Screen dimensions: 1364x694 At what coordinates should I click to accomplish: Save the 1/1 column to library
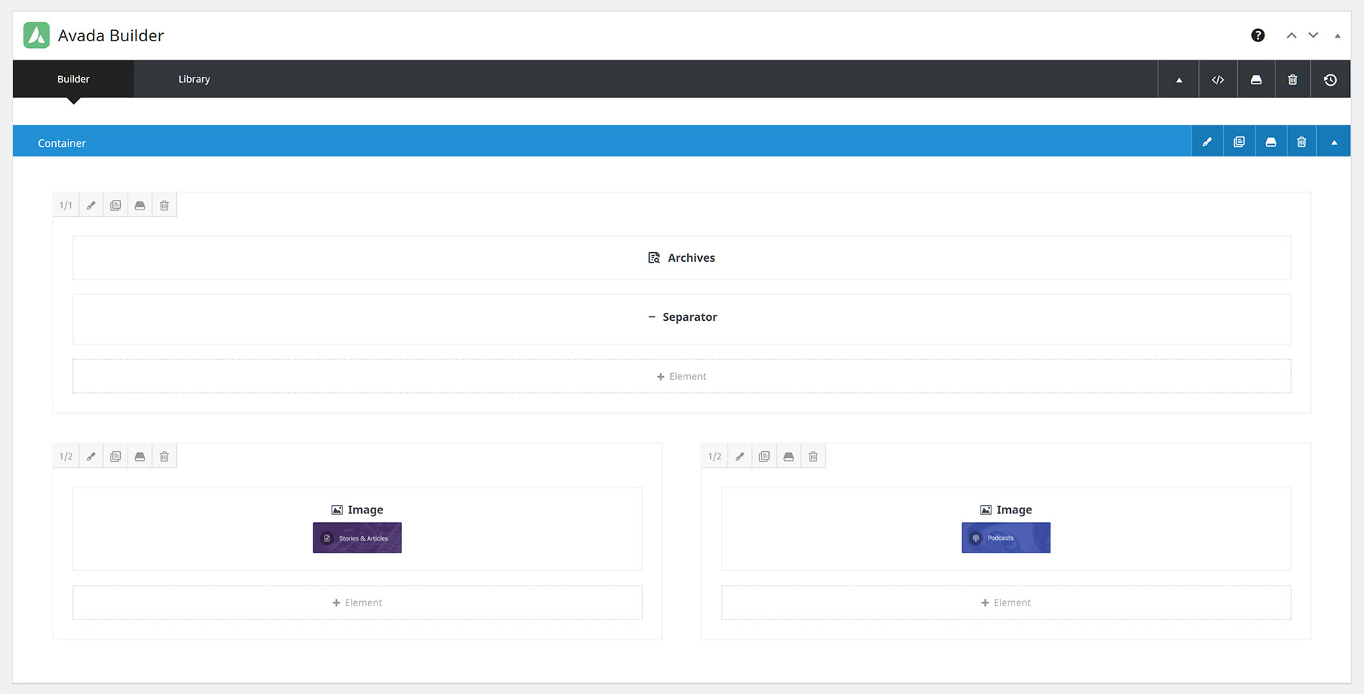pyautogui.click(x=139, y=205)
